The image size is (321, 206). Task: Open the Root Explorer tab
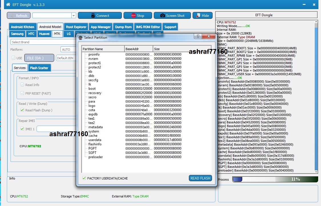point(76,27)
